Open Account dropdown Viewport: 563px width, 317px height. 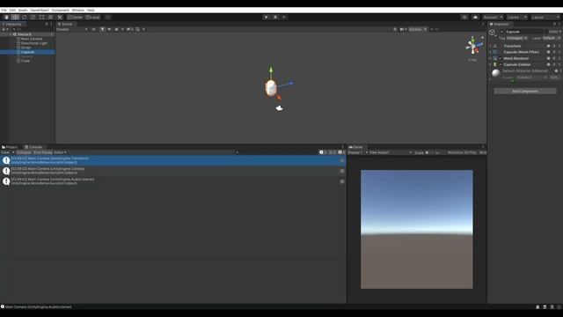(493, 18)
